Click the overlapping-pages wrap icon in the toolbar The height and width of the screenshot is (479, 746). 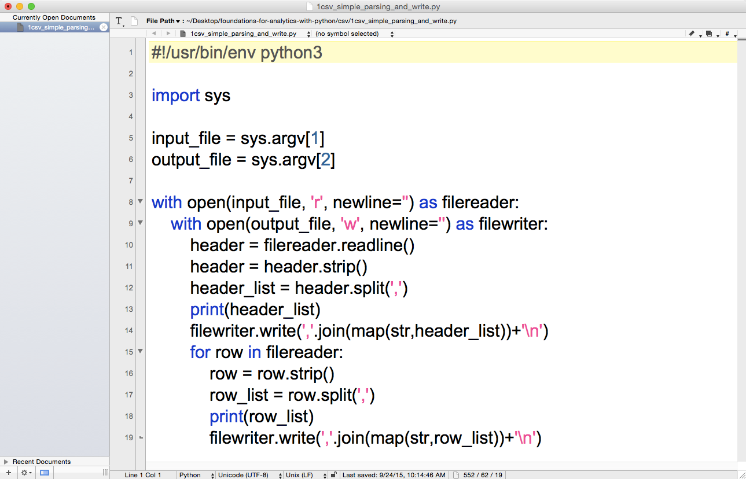[708, 33]
